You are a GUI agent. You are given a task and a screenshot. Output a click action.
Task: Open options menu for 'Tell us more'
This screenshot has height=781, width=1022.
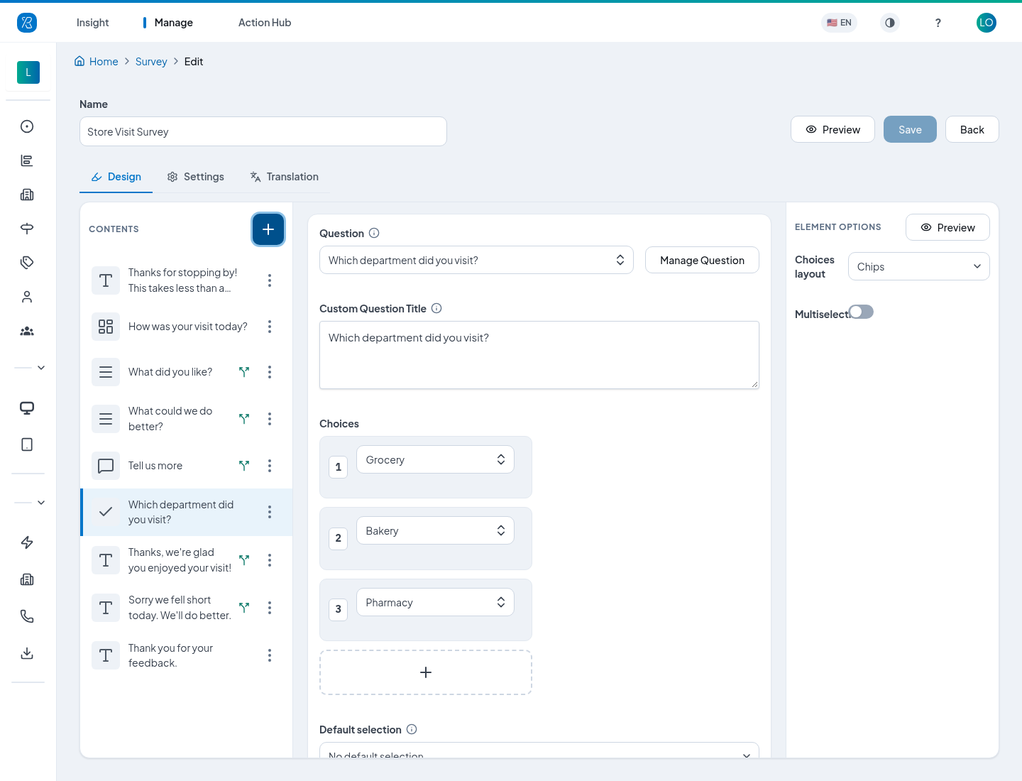coord(270,466)
